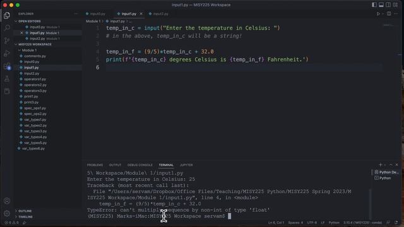Open comments.py from the file tree
This screenshot has height=227, width=404.
[x=35, y=56]
